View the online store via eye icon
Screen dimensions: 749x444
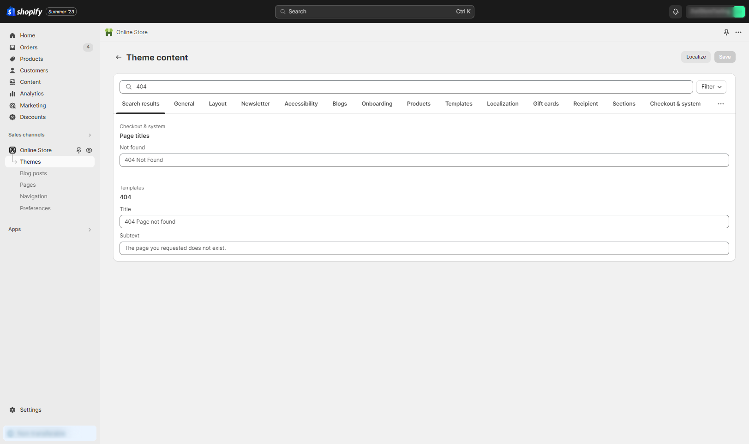click(89, 150)
